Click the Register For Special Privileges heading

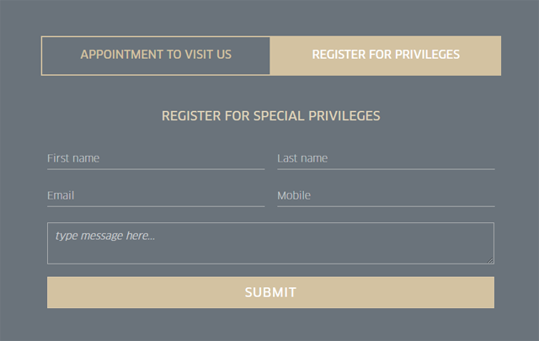click(270, 115)
